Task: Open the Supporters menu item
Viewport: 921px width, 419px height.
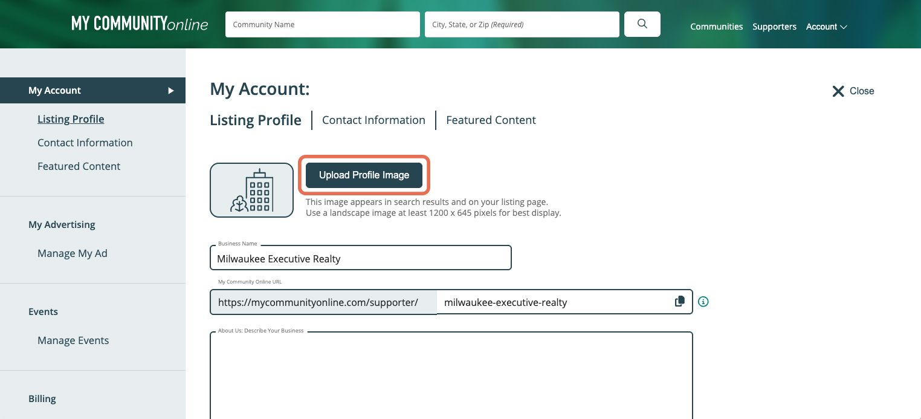Action: [774, 27]
